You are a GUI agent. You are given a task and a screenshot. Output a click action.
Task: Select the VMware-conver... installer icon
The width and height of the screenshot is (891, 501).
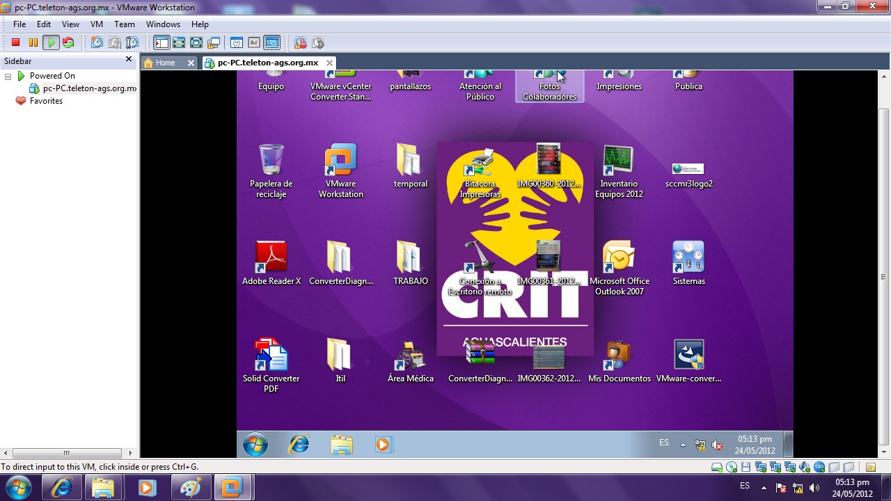tap(688, 360)
